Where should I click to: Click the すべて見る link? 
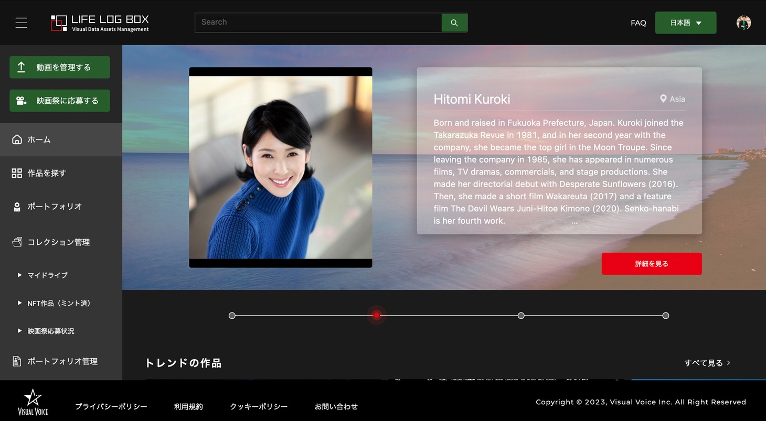click(707, 363)
